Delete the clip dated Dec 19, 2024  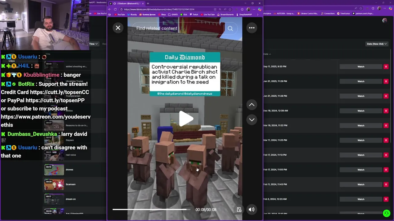pyautogui.click(x=386, y=111)
